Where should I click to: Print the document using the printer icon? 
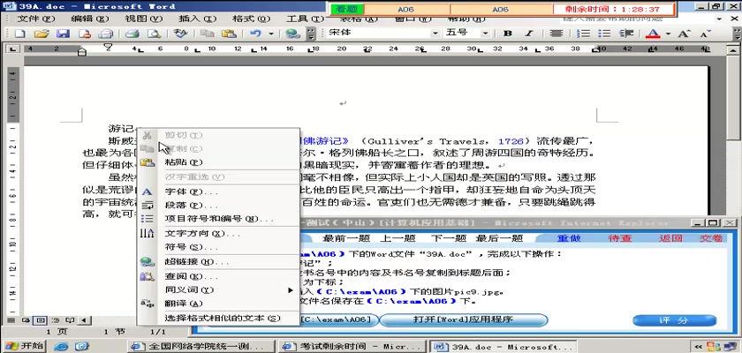click(x=132, y=34)
